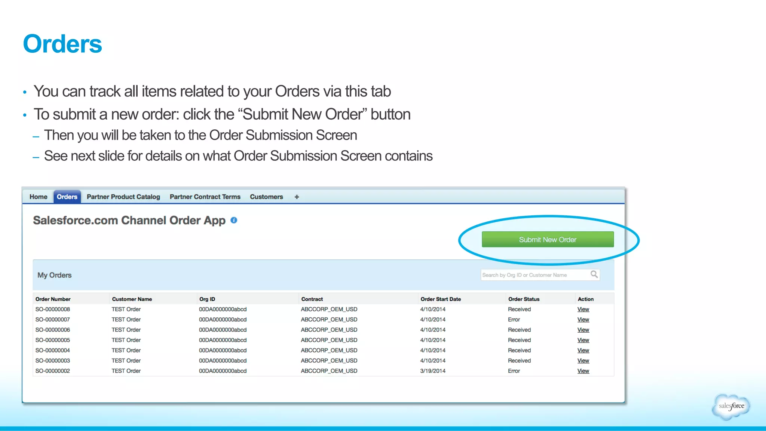The width and height of the screenshot is (766, 431).
Task: Click the Org ID column header
Action: pos(207,299)
